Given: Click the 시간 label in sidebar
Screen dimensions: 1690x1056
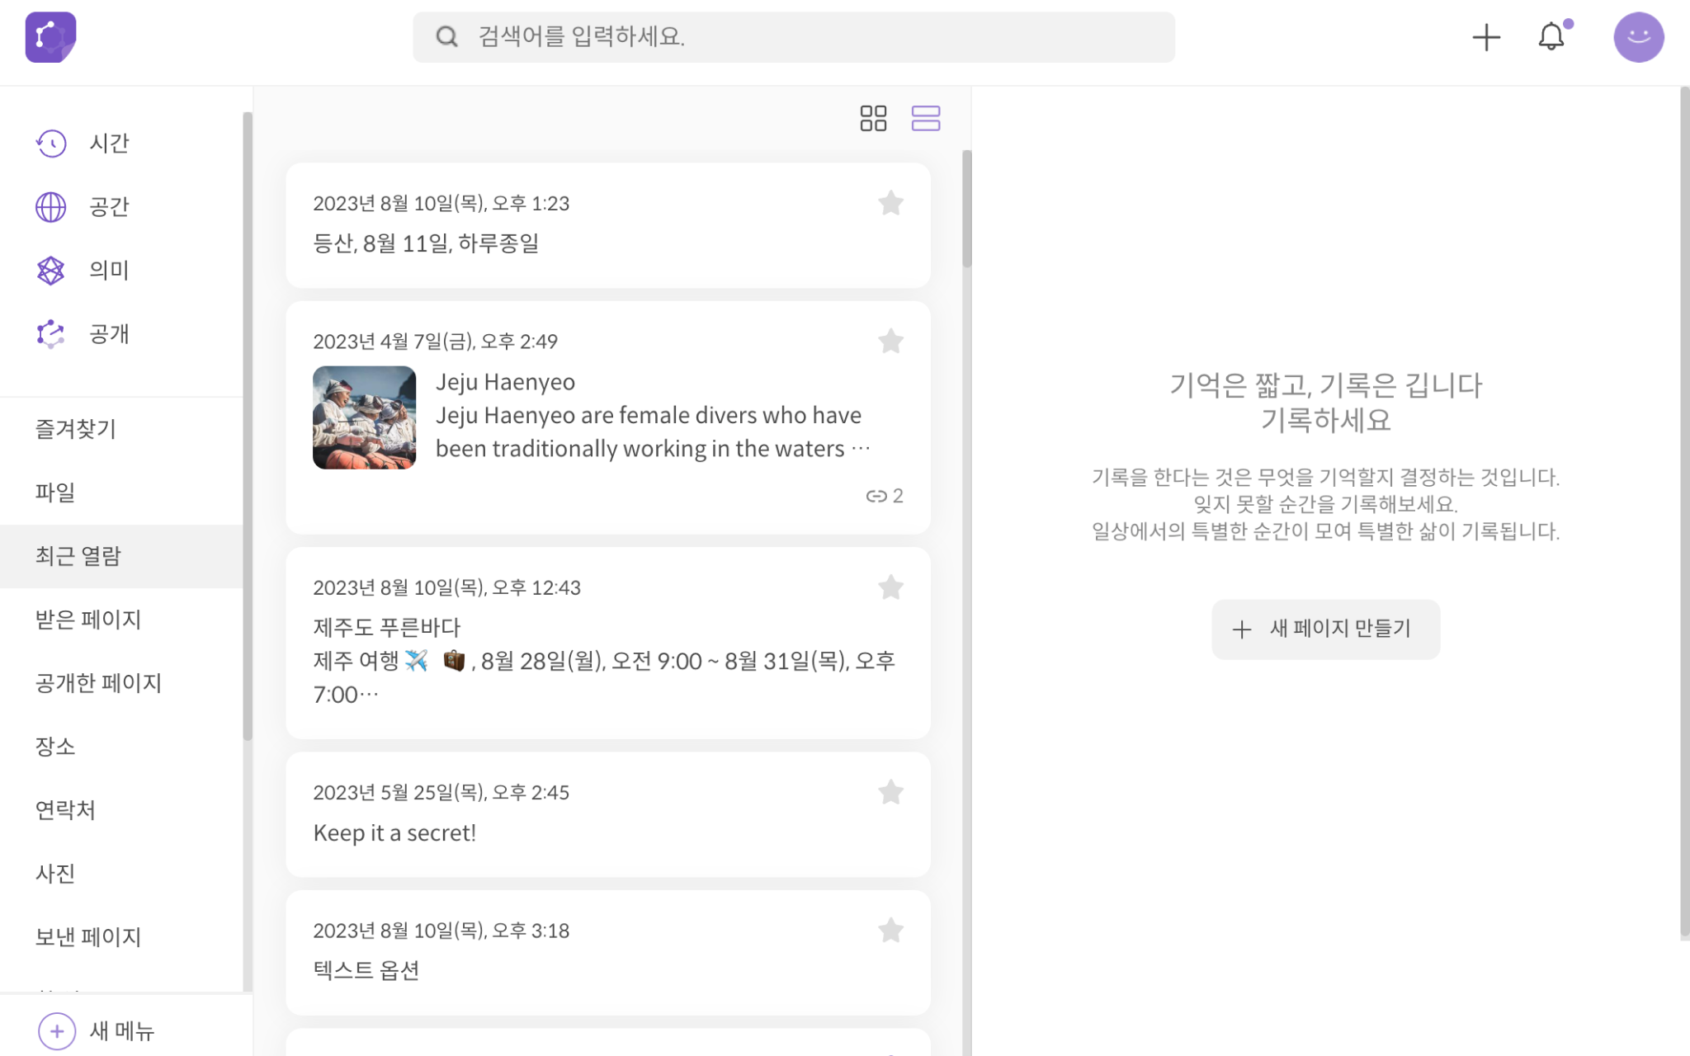Looking at the screenshot, I should point(110,144).
